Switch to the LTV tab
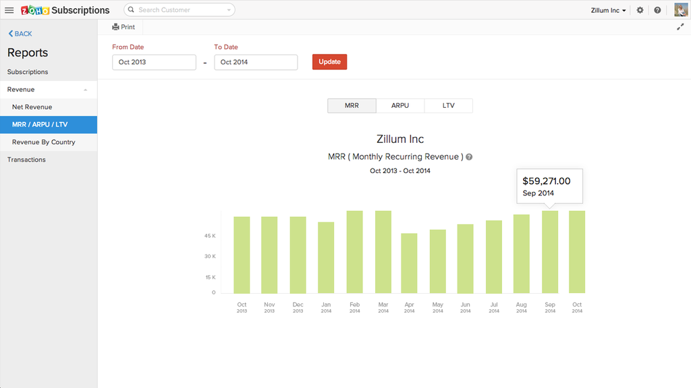This screenshot has width=691, height=388. tap(448, 105)
